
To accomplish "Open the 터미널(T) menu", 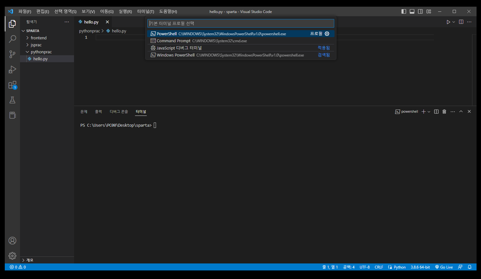I will pos(146,11).
